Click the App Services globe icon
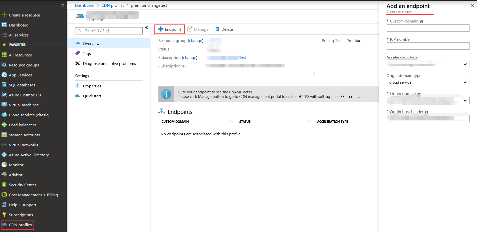The height and width of the screenshot is (232, 477). coord(4,75)
